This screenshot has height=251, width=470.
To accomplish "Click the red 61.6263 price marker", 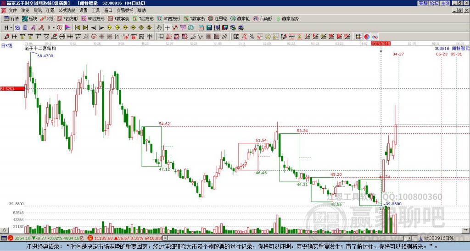I will pyautogui.click(x=12, y=88).
